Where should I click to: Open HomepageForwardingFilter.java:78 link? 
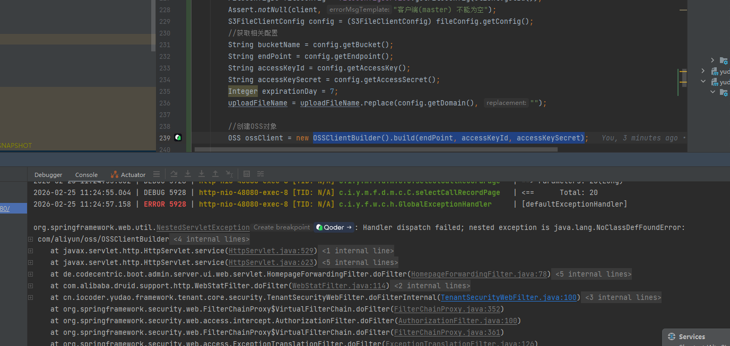pos(479,274)
